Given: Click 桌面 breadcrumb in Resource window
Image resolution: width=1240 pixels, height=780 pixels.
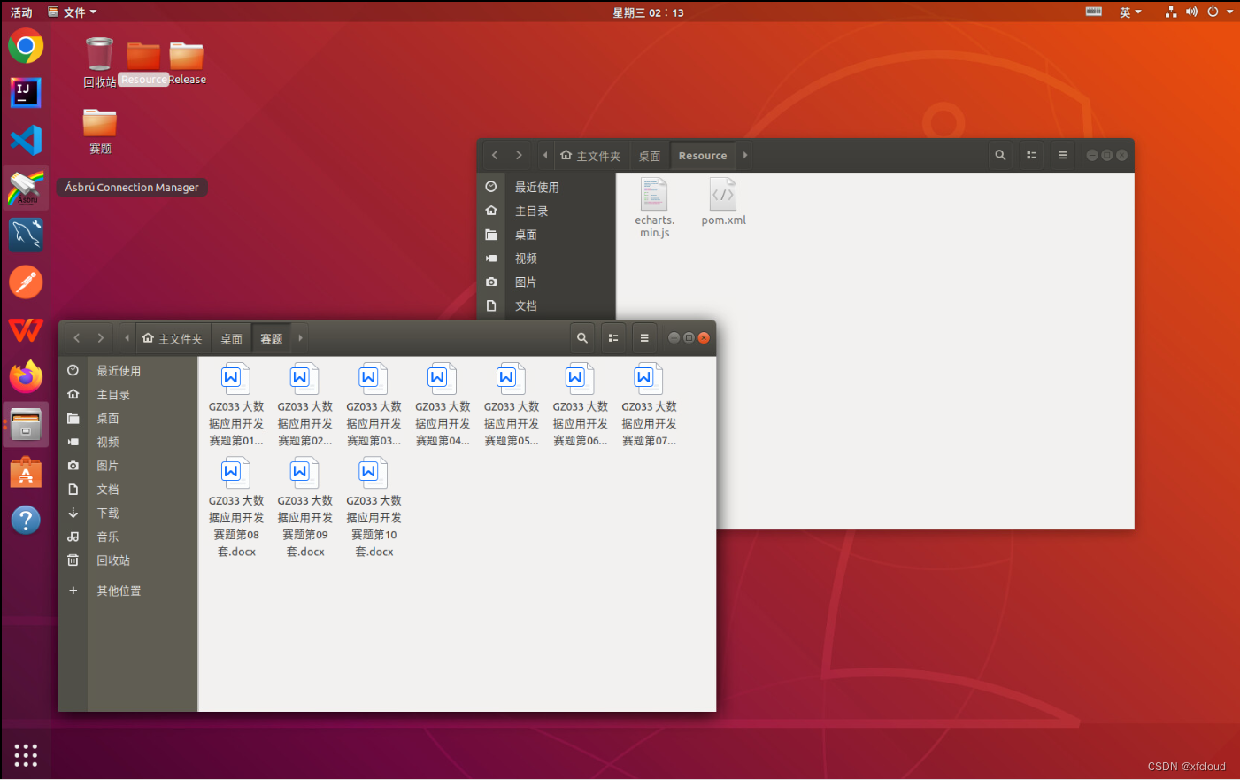Looking at the screenshot, I should (x=650, y=156).
